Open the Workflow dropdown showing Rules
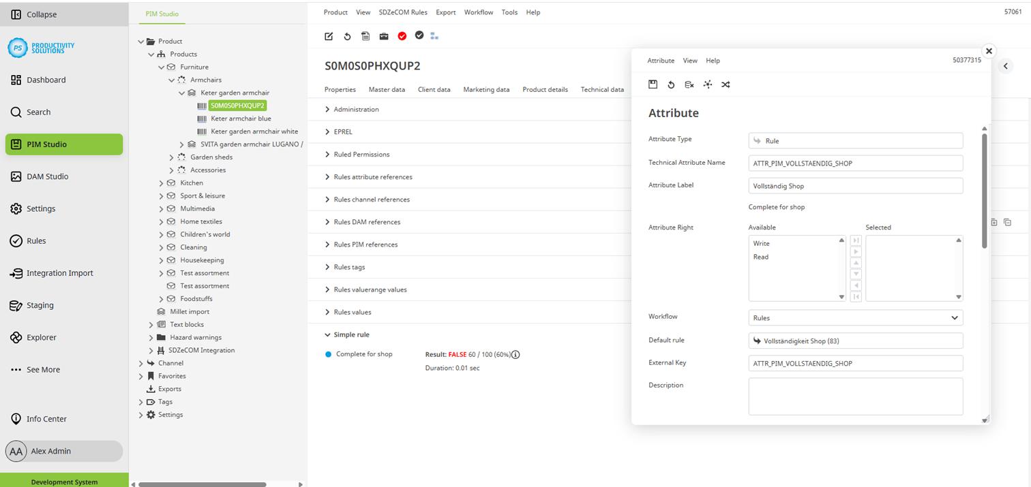Image resolution: width=1031 pixels, height=487 pixels. coord(855,318)
